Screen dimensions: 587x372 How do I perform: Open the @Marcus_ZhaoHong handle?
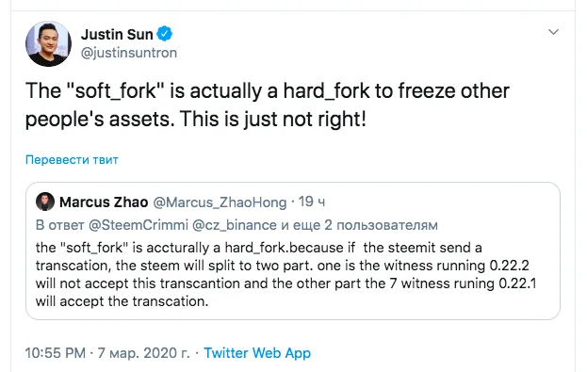coord(220,202)
